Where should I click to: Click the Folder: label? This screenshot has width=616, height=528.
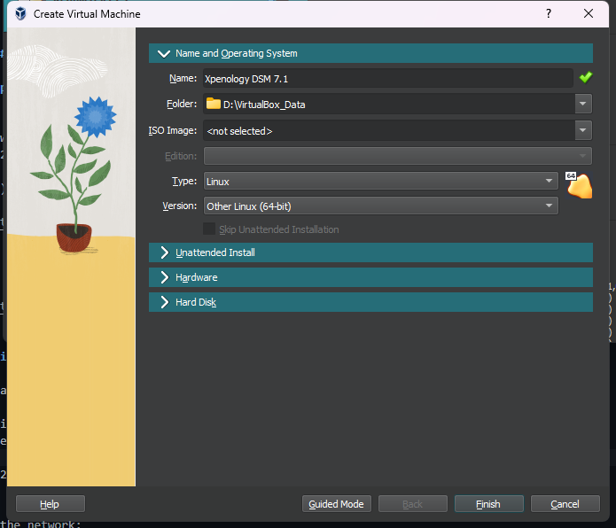pyautogui.click(x=182, y=104)
